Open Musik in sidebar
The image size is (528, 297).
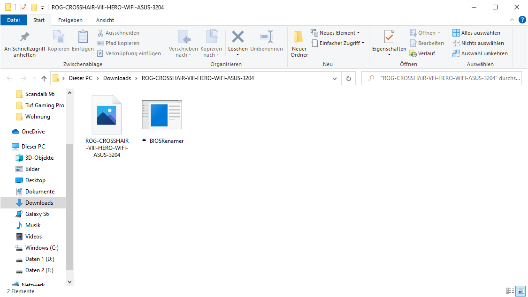tap(28, 225)
